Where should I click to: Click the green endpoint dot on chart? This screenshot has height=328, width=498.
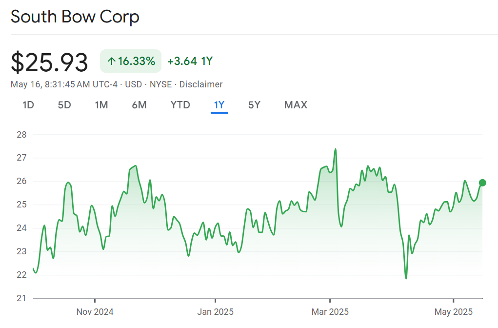[x=482, y=183]
